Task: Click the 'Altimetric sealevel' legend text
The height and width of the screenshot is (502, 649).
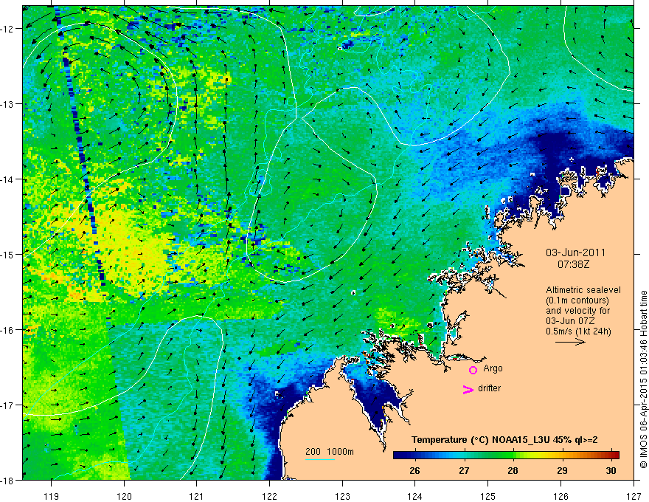Action: pos(583,290)
